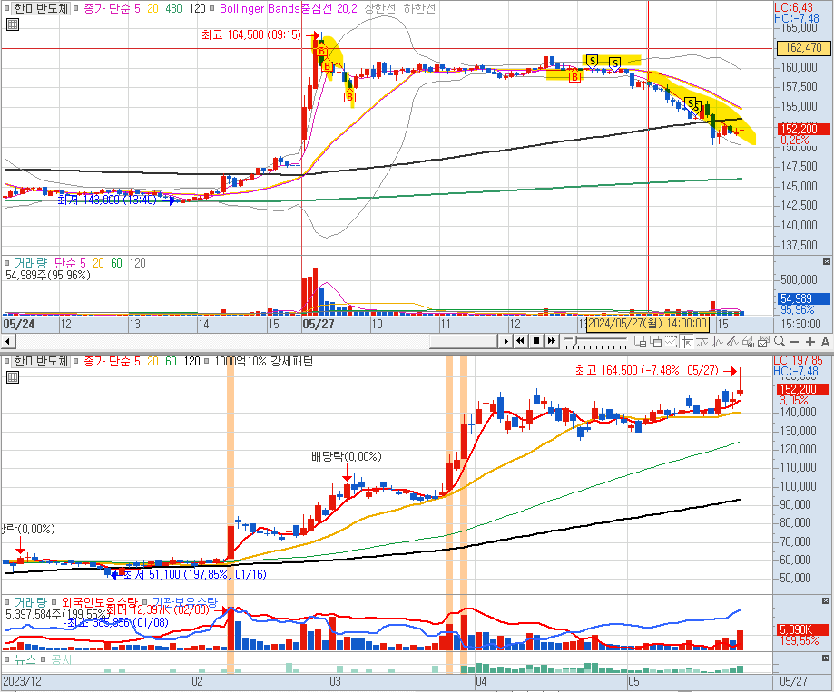Click the 배당락(0.00%) marker label
The width and height of the screenshot is (834, 692).
coord(347,456)
